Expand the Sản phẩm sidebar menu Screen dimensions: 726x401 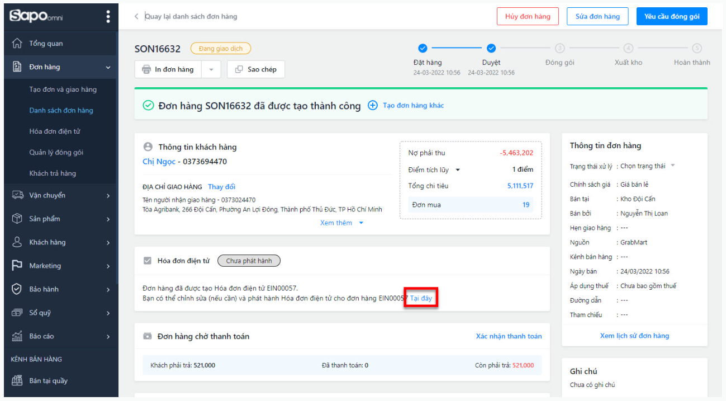(108, 219)
